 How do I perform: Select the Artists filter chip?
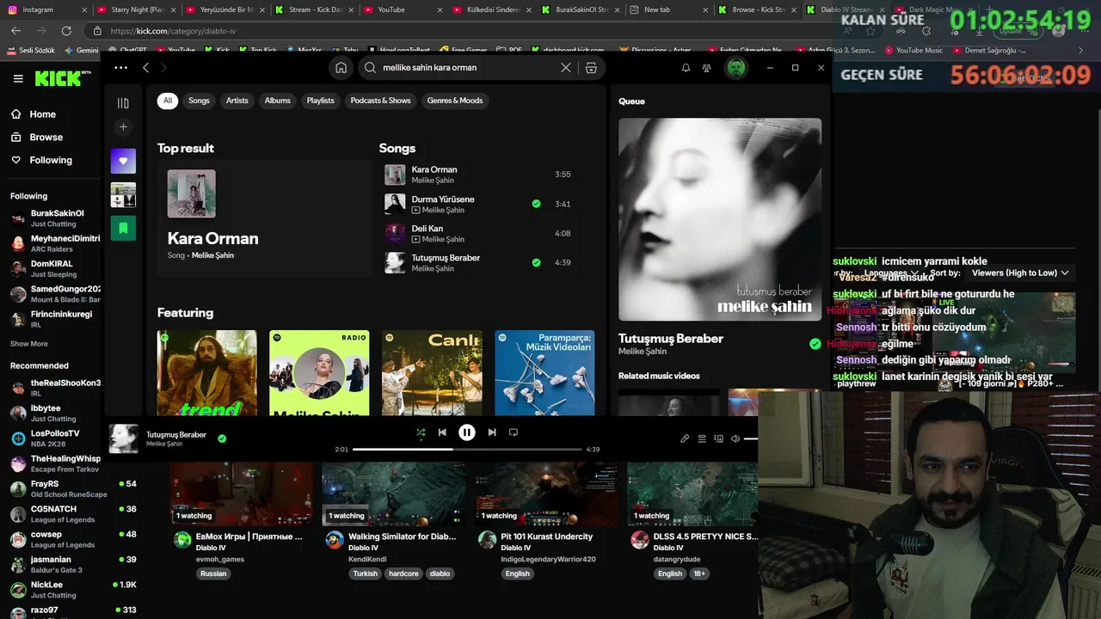237,101
